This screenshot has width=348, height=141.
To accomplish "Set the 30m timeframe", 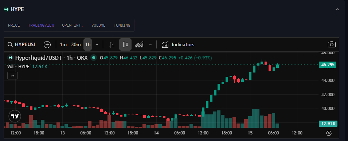I will click(x=76, y=44).
